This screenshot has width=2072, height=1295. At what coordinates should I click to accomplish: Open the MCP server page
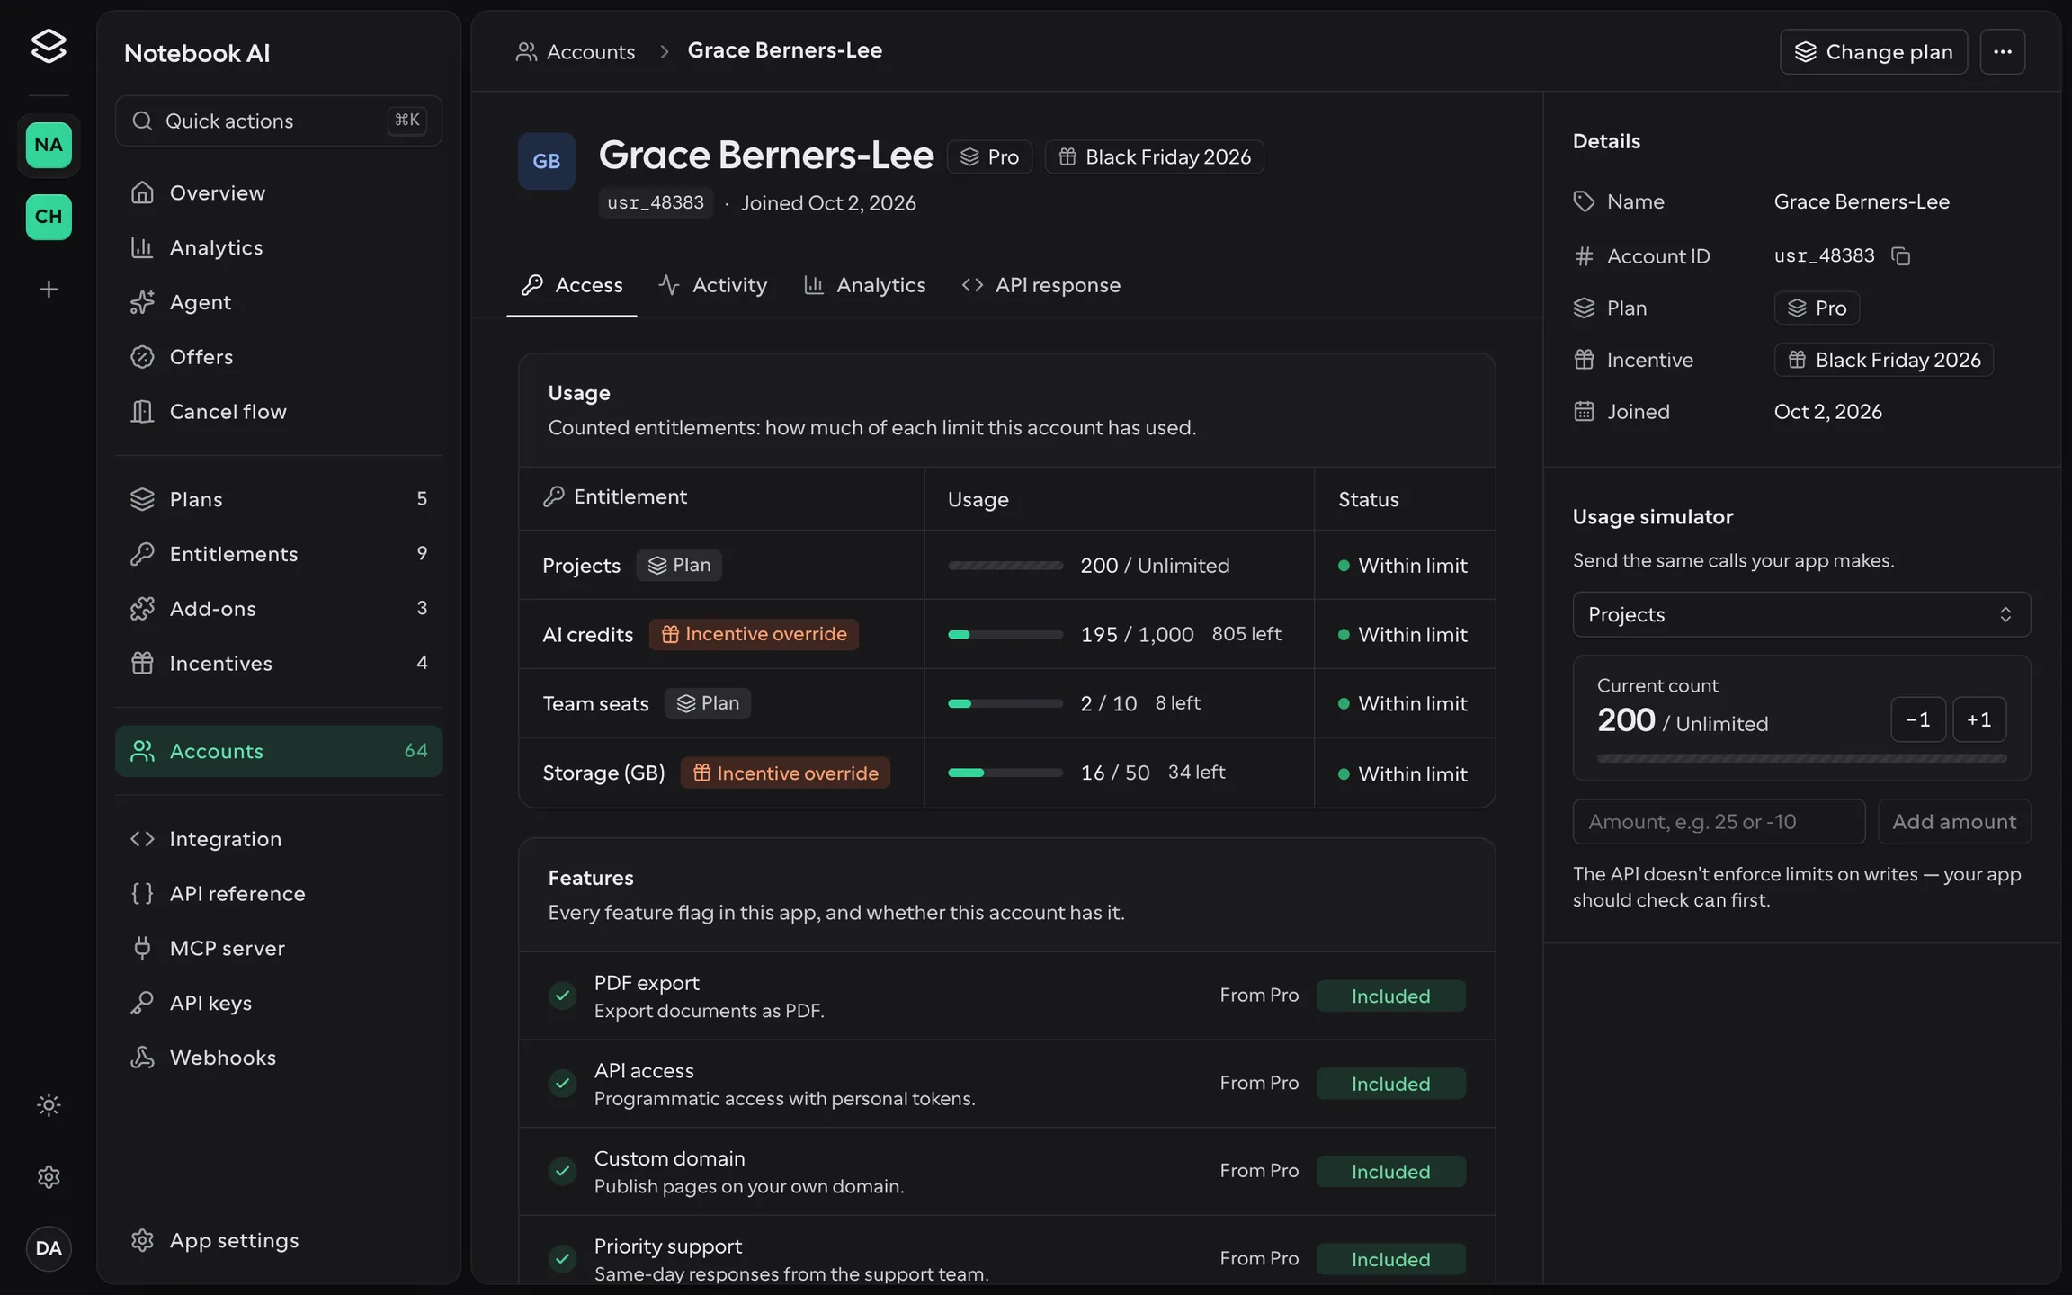pyautogui.click(x=279, y=949)
